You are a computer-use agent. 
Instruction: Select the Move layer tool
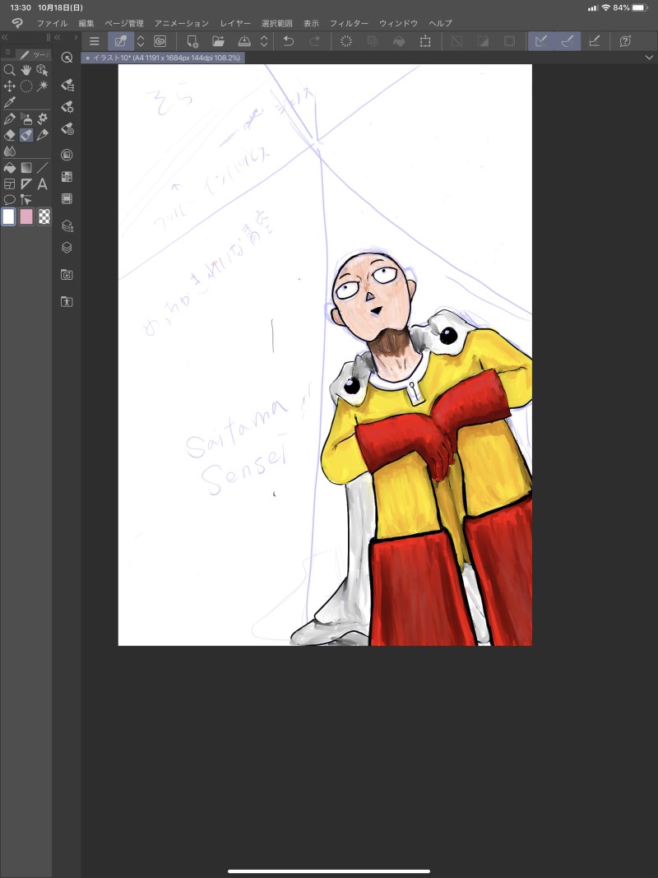pos(9,86)
